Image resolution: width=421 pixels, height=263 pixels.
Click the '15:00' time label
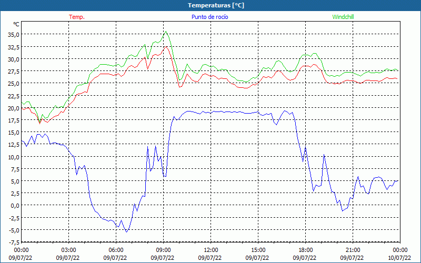pos(258,250)
